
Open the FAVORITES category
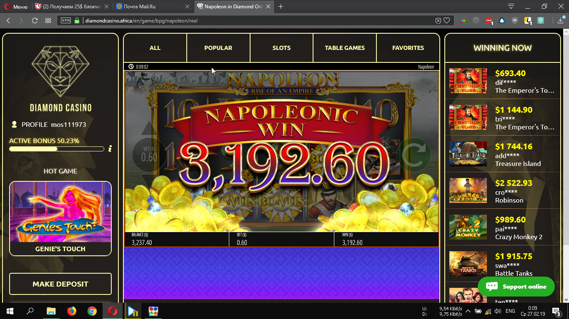408,48
